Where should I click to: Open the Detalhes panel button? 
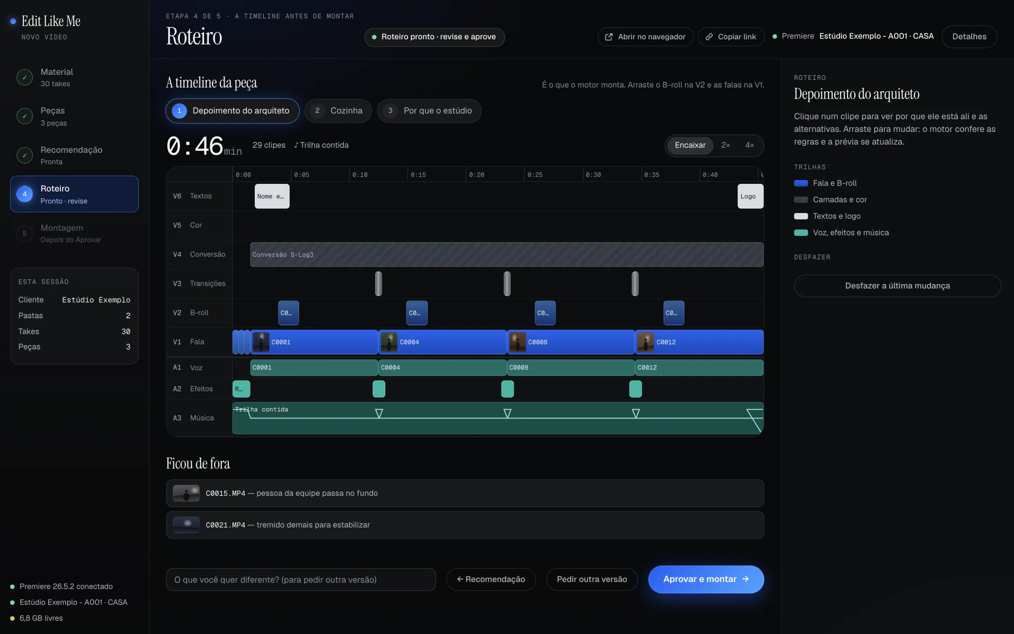969,37
